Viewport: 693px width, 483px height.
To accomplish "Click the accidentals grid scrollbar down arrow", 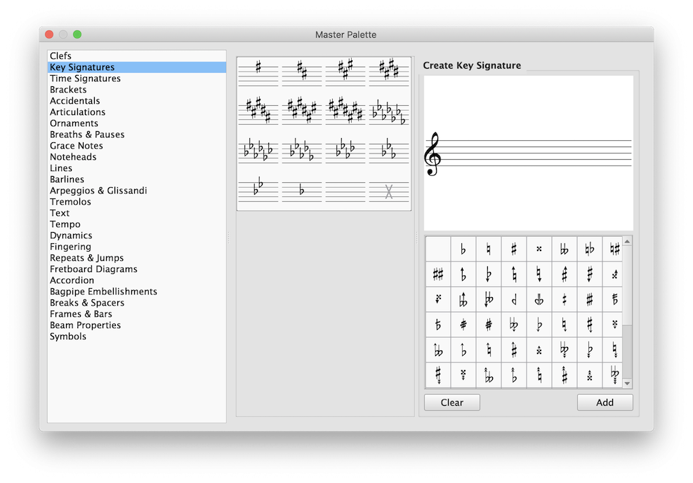I will pos(626,384).
